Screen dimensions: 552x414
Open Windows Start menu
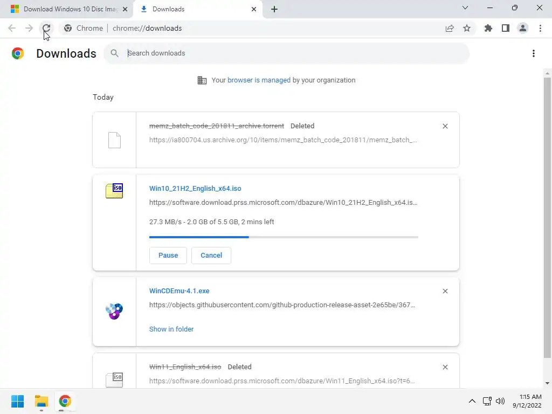point(18,401)
